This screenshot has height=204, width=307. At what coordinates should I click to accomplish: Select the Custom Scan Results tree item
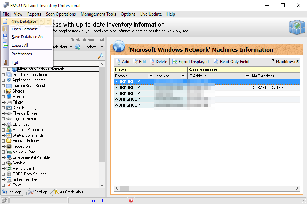[30, 86]
